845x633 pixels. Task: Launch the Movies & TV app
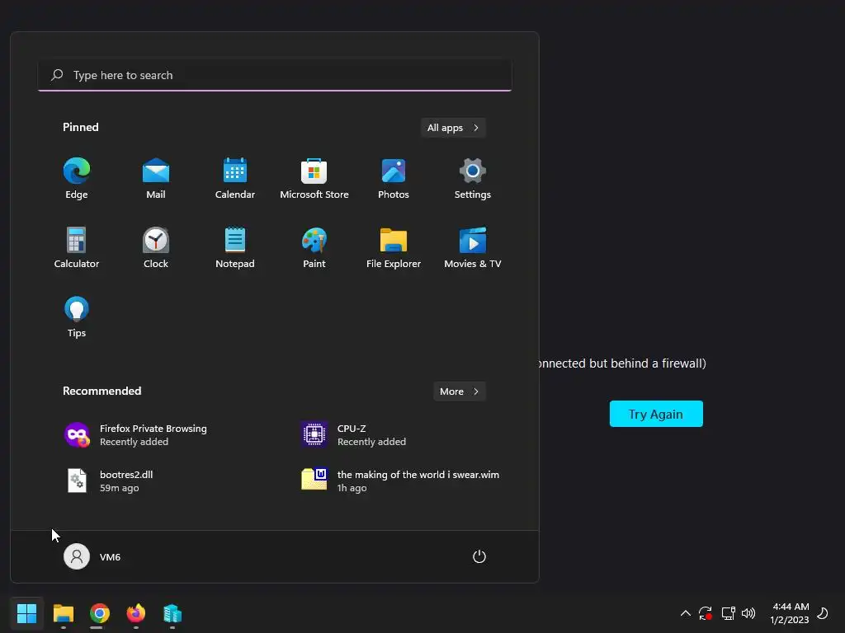(473, 247)
